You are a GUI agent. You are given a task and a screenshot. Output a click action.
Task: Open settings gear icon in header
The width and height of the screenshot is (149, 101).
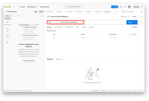(x=121, y=7)
